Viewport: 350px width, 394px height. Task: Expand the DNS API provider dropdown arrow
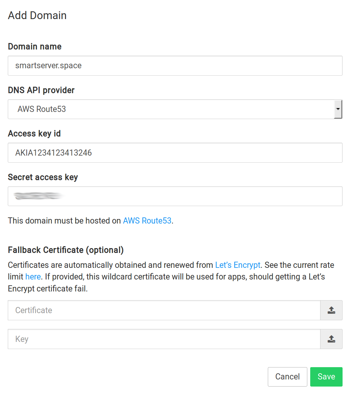click(x=338, y=109)
